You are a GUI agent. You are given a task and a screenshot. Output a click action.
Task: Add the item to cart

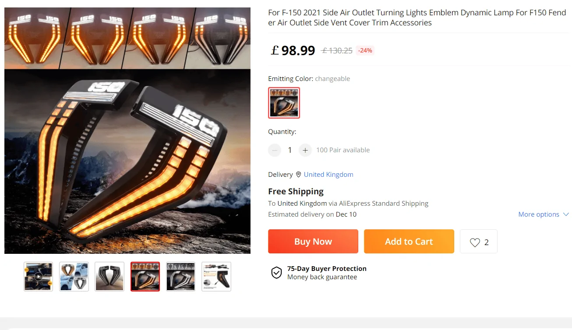[409, 241]
